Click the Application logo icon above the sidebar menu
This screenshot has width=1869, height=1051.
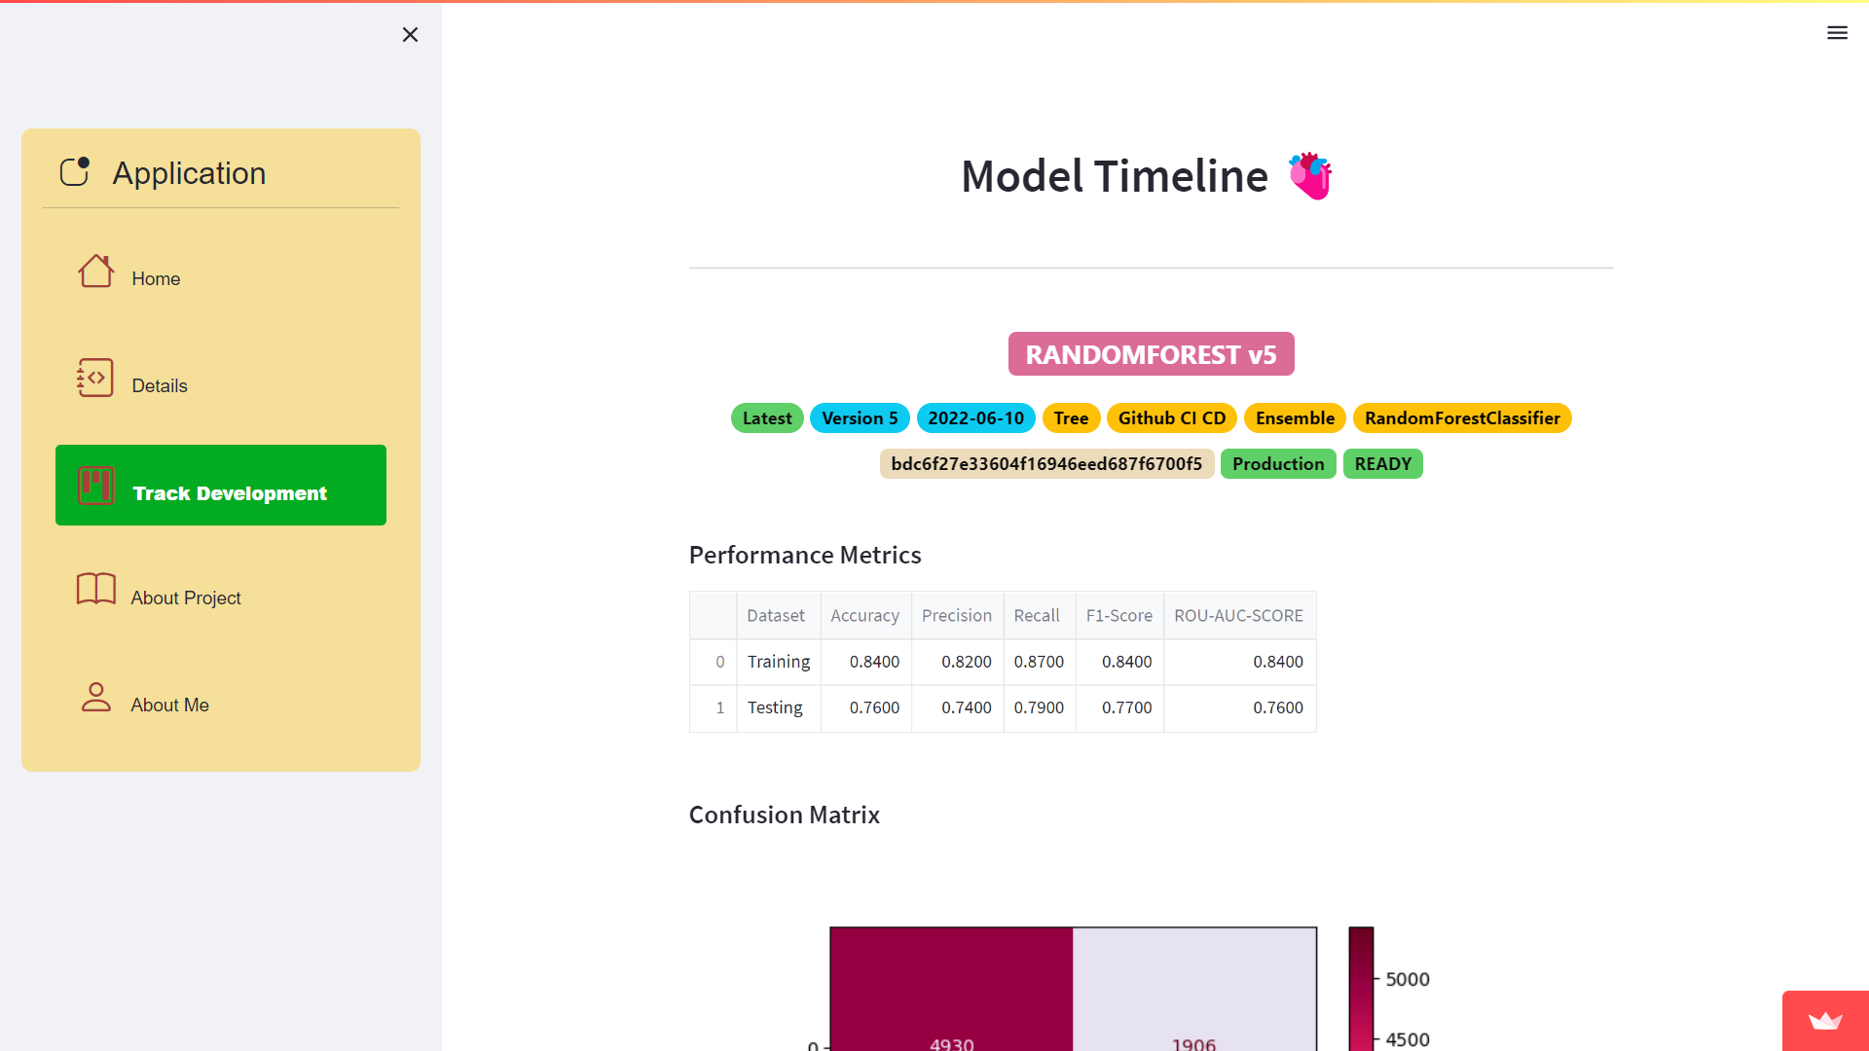click(x=74, y=171)
